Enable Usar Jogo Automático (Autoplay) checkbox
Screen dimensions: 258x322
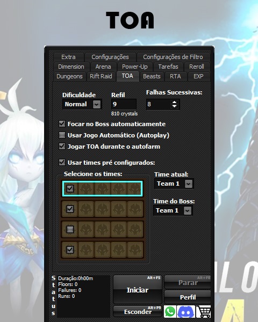[62, 135]
